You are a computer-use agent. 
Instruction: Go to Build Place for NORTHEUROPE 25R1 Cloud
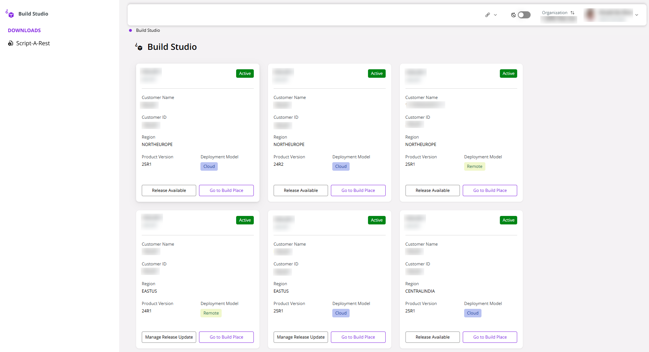pyautogui.click(x=226, y=190)
